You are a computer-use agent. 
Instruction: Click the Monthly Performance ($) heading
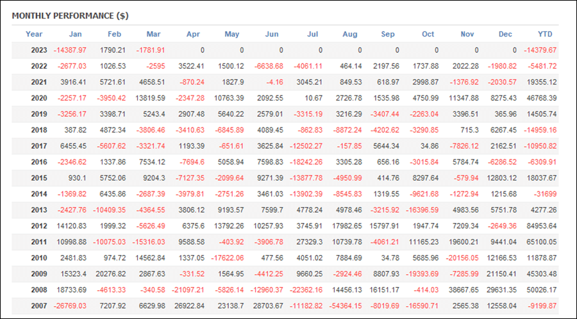(x=70, y=16)
